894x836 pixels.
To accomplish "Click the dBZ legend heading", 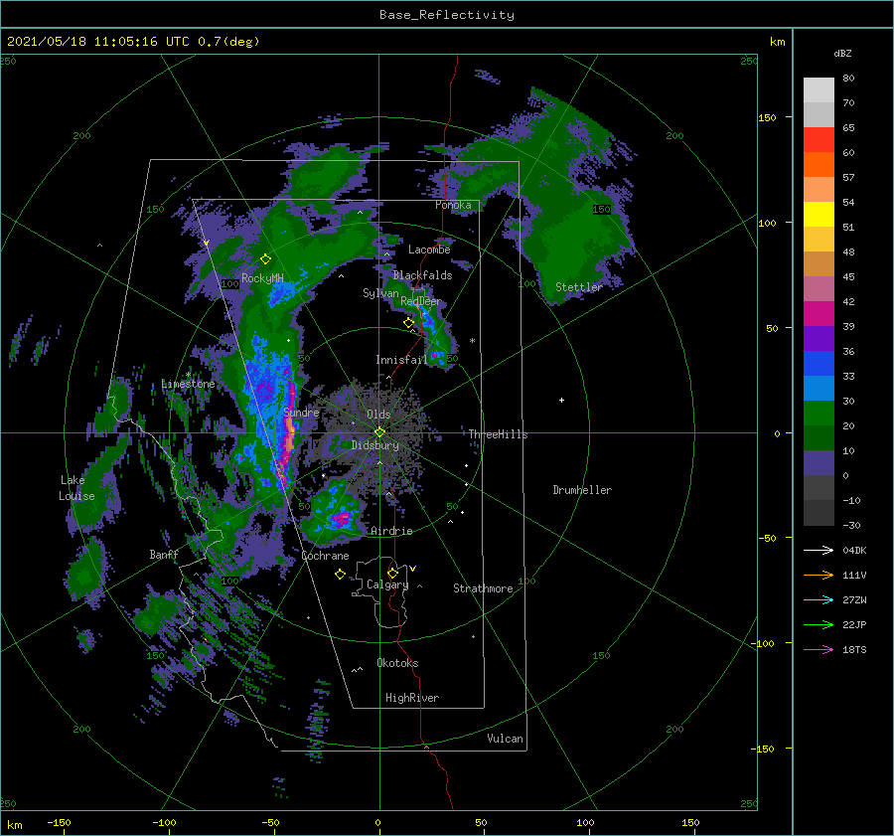I will point(842,53).
